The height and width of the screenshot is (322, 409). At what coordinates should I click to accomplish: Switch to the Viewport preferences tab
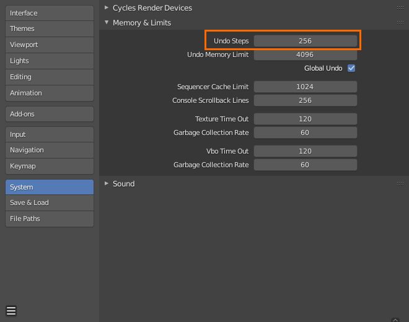point(50,45)
